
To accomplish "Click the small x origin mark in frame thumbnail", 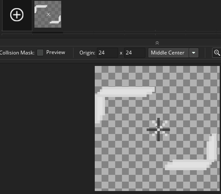I will pyautogui.click(x=48, y=14).
